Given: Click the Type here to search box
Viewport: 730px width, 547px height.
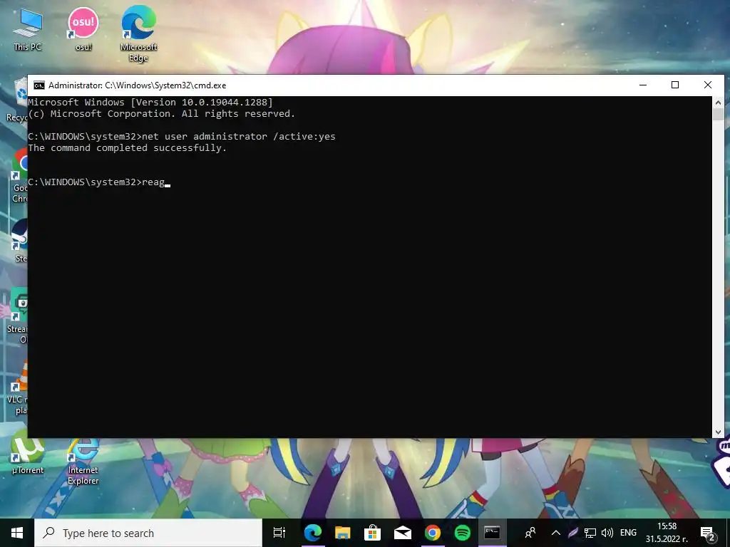Looking at the screenshot, I should (148, 533).
